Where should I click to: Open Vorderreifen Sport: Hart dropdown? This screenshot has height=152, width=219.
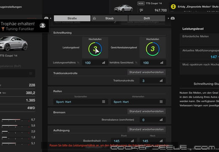[x=80, y=102]
